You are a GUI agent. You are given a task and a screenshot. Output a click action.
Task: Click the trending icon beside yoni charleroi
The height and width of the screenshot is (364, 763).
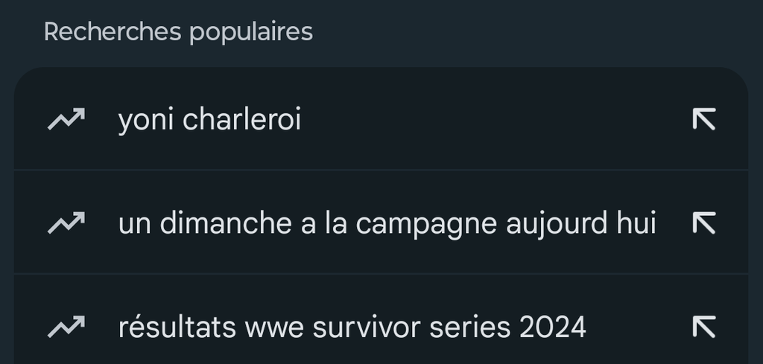pyautogui.click(x=66, y=119)
